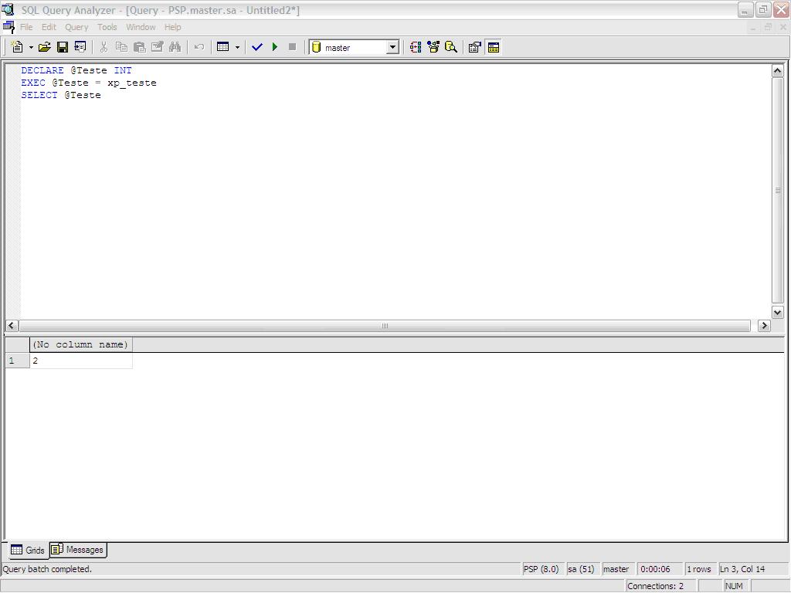Copy the selected SQL text

point(121,46)
